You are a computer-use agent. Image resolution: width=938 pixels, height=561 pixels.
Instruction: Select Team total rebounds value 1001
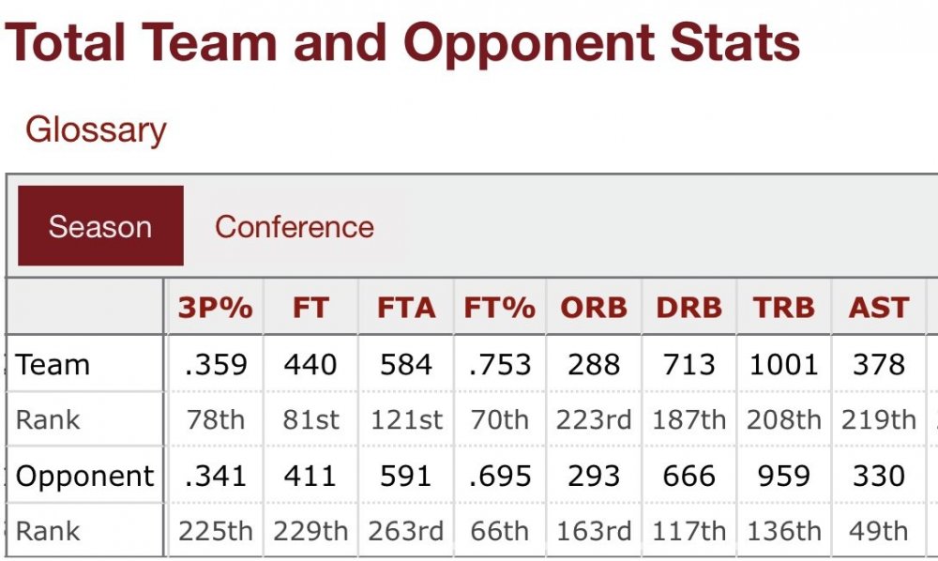coord(783,364)
